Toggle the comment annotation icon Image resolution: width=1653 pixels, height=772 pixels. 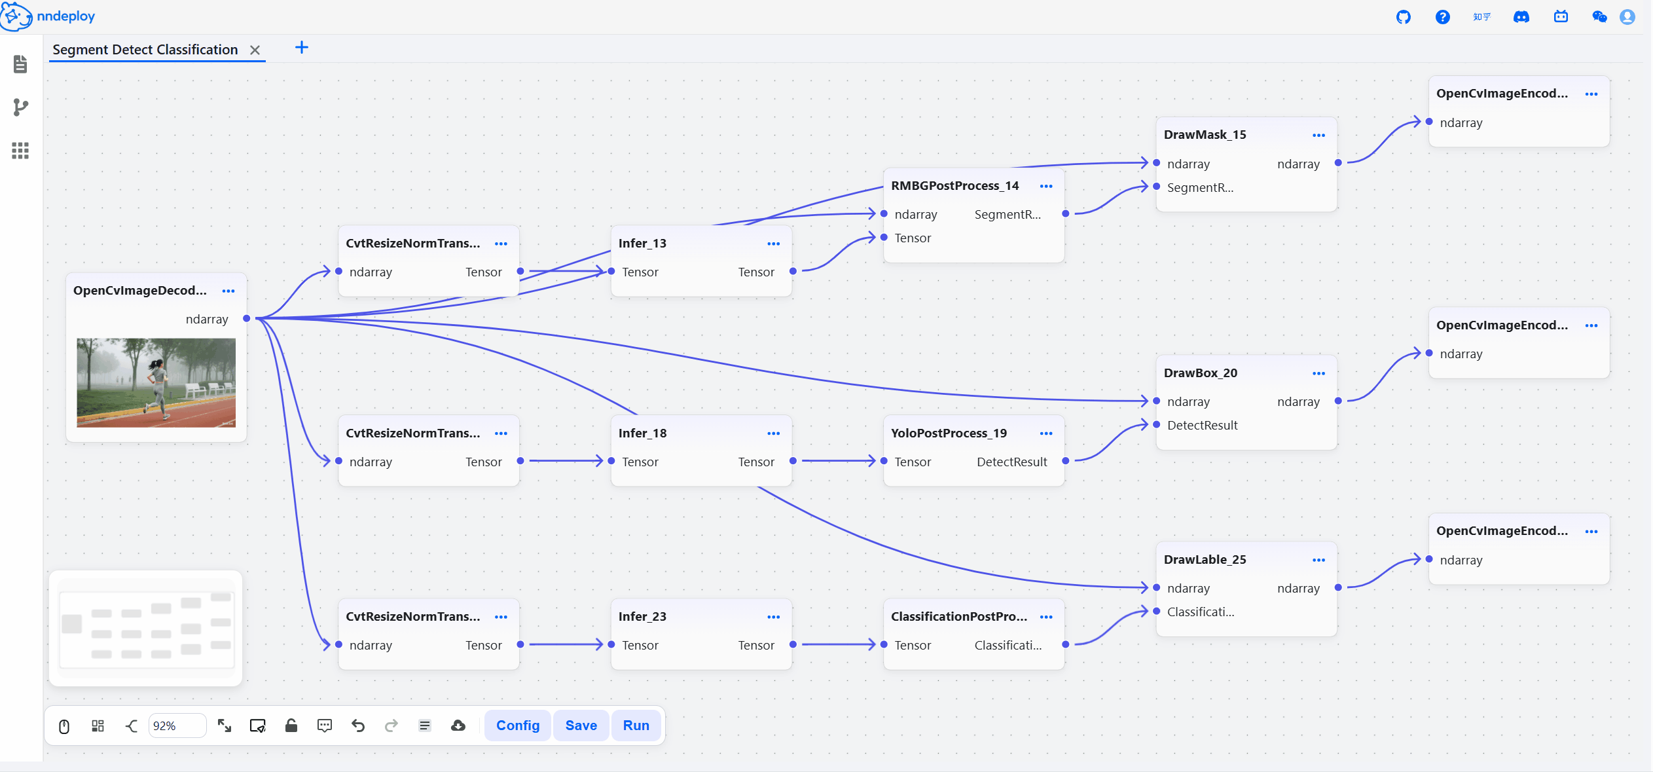tap(325, 726)
